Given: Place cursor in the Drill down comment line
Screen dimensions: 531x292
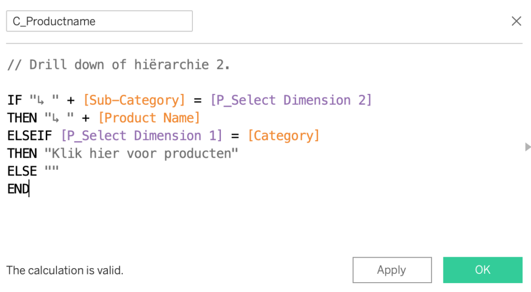Looking at the screenshot, I should coord(118,65).
